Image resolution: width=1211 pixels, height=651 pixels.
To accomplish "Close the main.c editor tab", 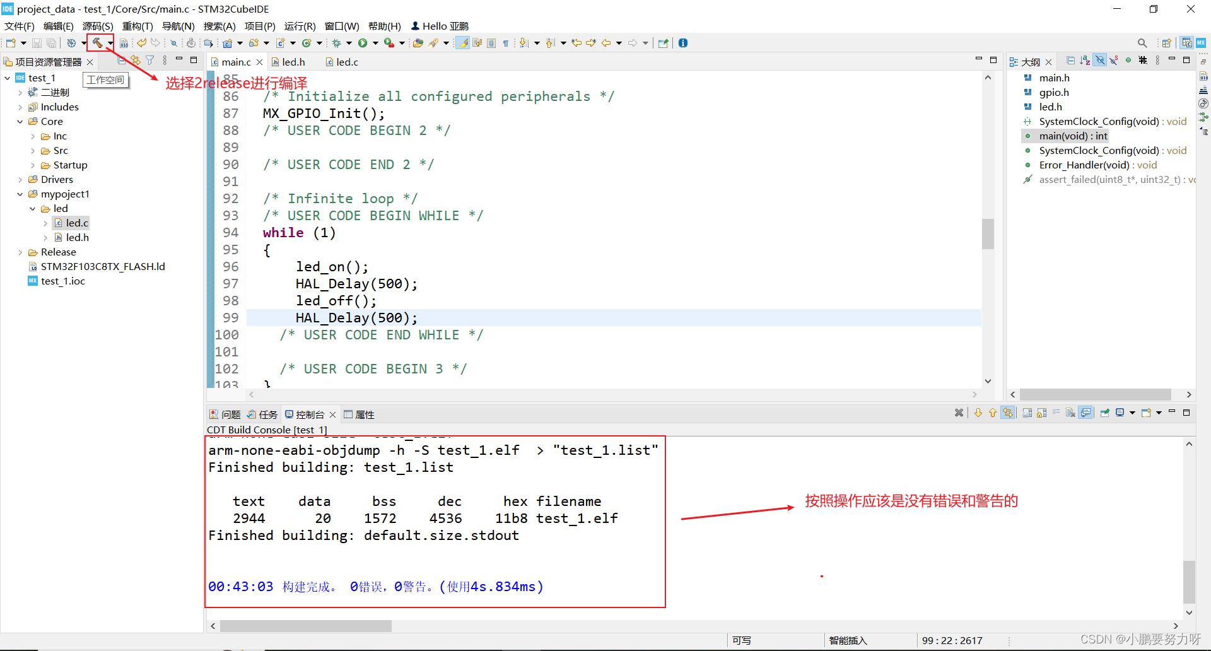I will click(259, 62).
